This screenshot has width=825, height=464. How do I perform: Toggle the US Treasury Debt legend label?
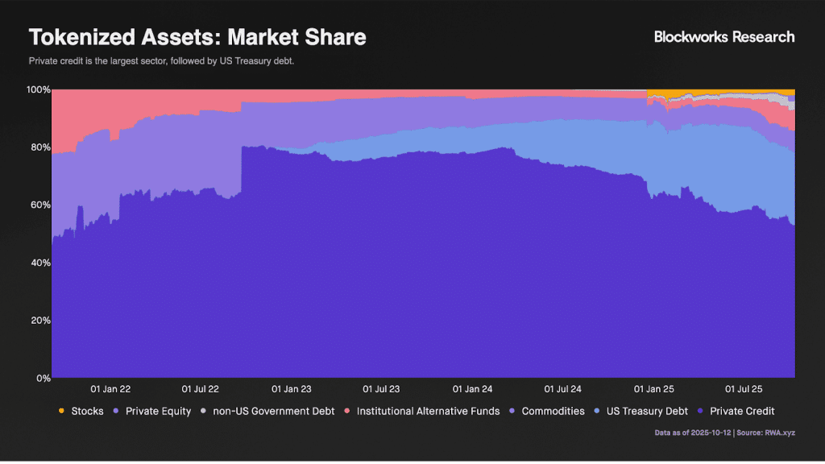coord(647,412)
